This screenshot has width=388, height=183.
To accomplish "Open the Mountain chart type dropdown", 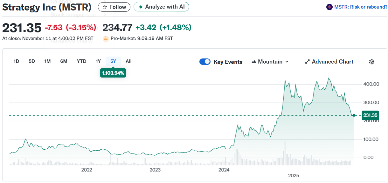I will tap(270, 62).
